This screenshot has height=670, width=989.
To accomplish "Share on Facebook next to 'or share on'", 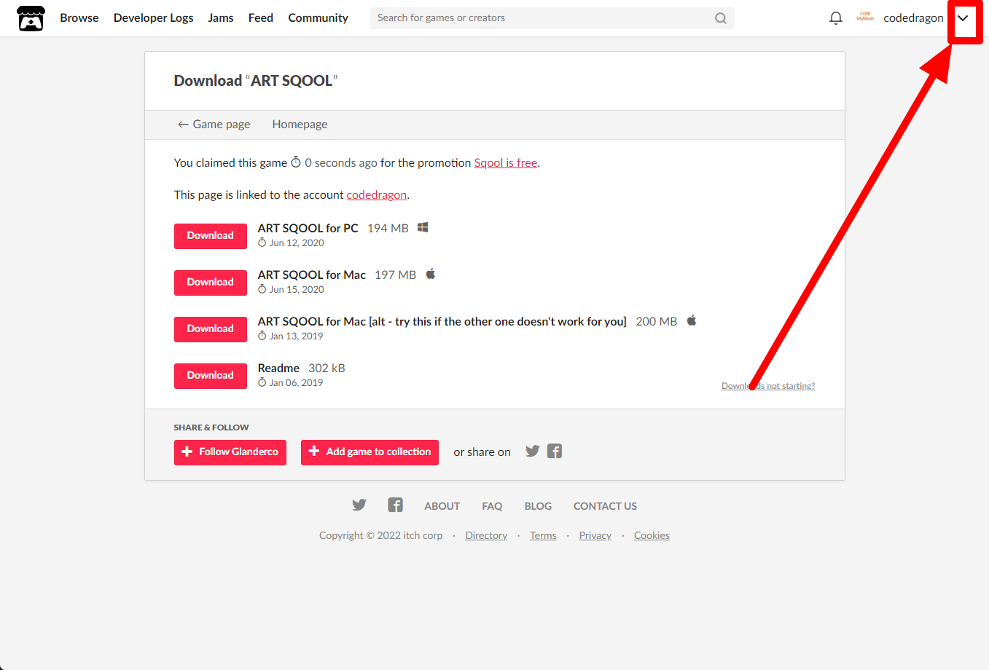I will pos(555,451).
